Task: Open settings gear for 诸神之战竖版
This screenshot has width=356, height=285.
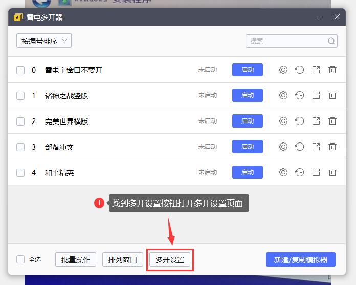Action: tap(283, 95)
